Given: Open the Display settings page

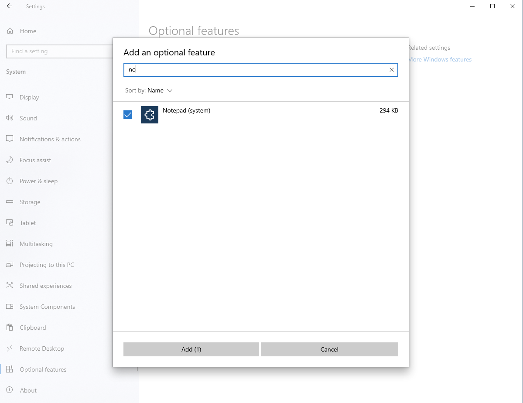Looking at the screenshot, I should pos(29,97).
